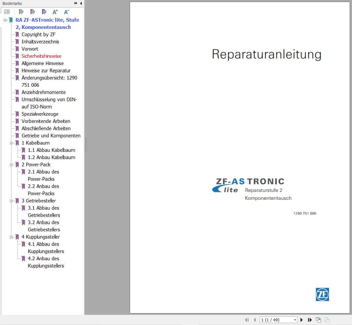Viewport: 352px width, 325px height.
Task: Collapse the 3 Getriebesteller bookmark node
Action: [11, 201]
